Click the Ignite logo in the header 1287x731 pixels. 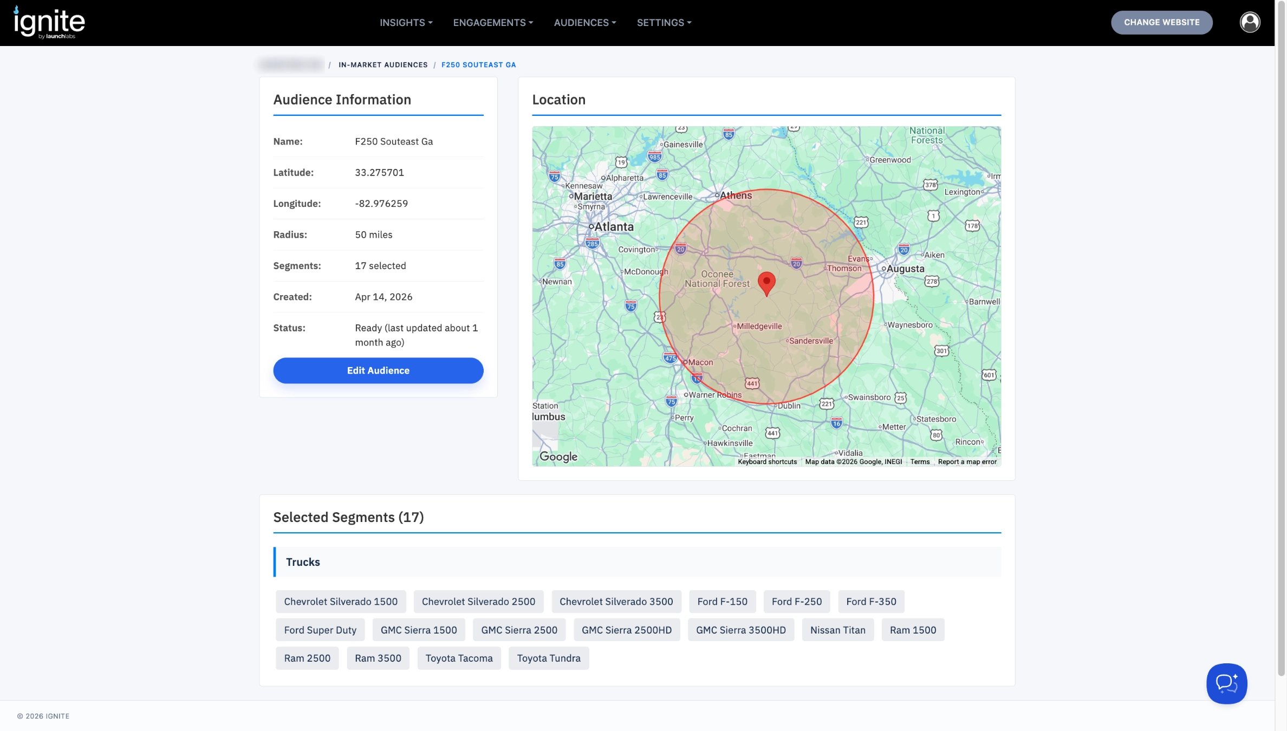click(x=49, y=22)
